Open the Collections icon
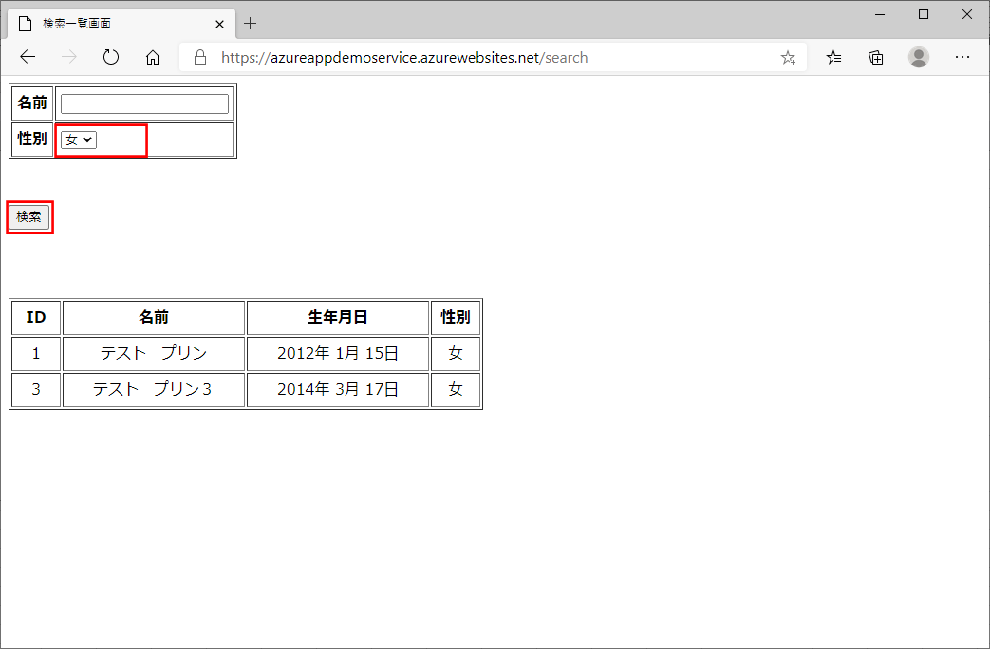 (x=876, y=57)
